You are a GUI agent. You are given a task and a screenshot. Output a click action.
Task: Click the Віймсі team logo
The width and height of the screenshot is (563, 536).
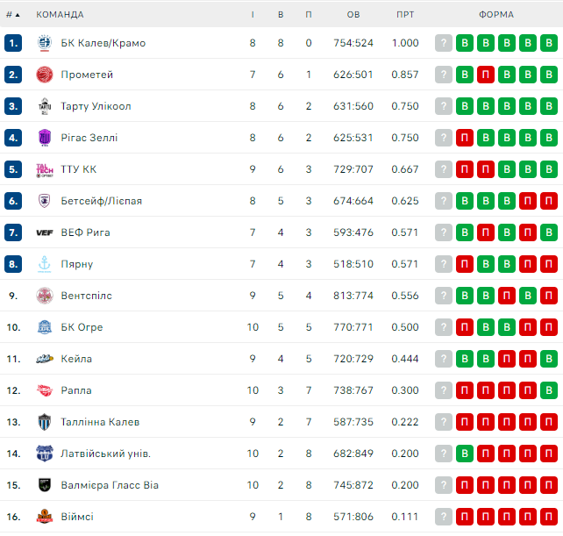point(45,517)
